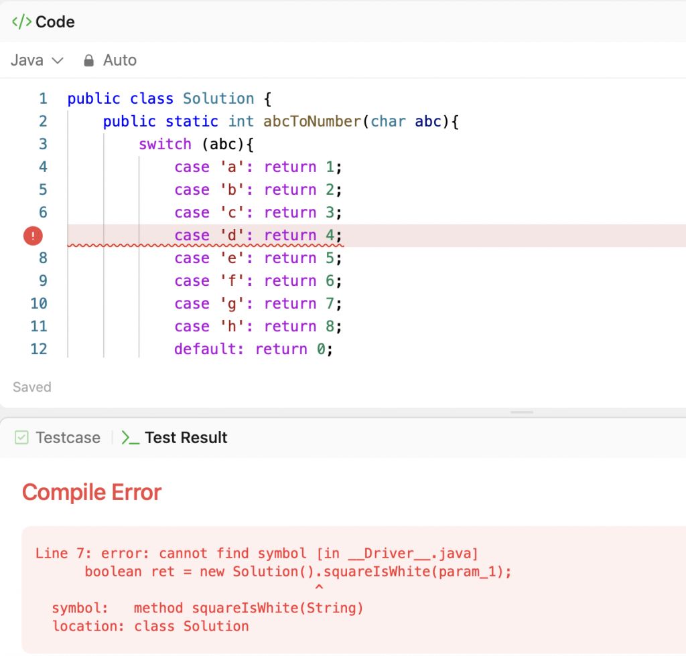
Task: Select the Code panel tab
Action: (54, 22)
